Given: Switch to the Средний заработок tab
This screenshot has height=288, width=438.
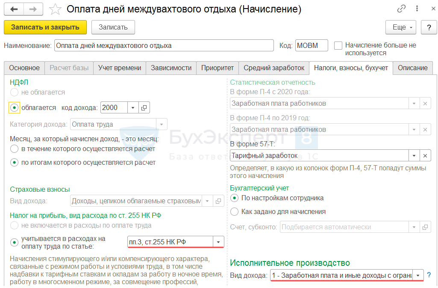Looking at the screenshot, I should click(x=274, y=68).
